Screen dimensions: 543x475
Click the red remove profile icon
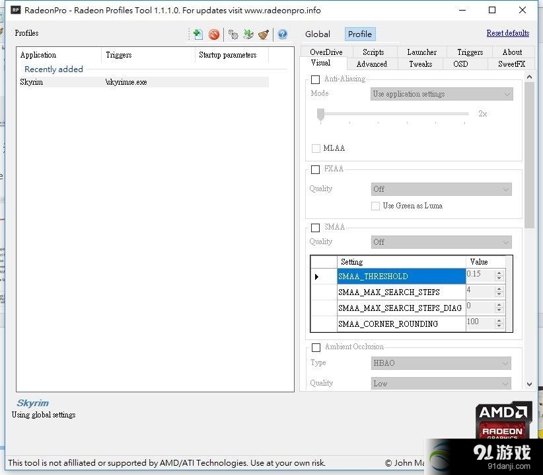(x=214, y=34)
